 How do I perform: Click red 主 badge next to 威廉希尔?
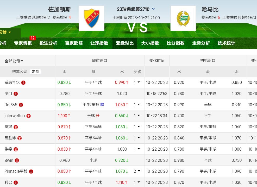[23, 83]
